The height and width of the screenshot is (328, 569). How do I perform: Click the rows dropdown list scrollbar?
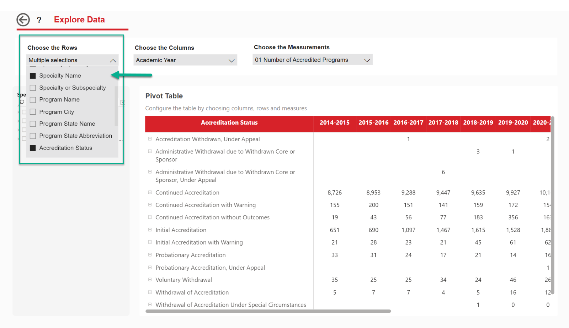pos(116,106)
